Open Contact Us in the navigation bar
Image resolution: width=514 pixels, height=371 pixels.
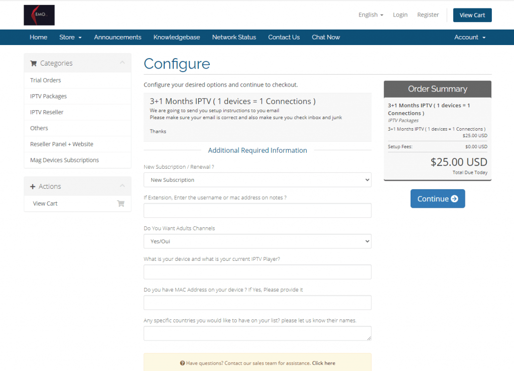pyautogui.click(x=284, y=37)
